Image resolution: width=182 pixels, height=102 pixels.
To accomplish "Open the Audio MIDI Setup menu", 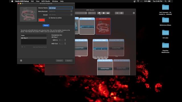I will tap(22, 1).
